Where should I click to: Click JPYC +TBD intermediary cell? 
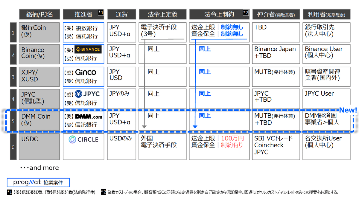tap(276, 99)
